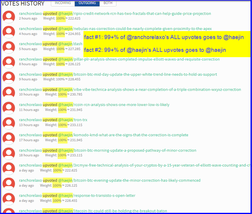Screen dimensions: 252x214
Task: Open the litecoin-ltc breakout-baton post link
Action: coord(113,211)
